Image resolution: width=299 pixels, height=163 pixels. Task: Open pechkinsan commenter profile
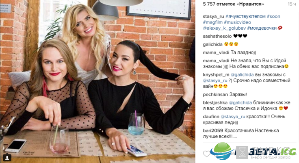pyautogui.click(x=215, y=94)
